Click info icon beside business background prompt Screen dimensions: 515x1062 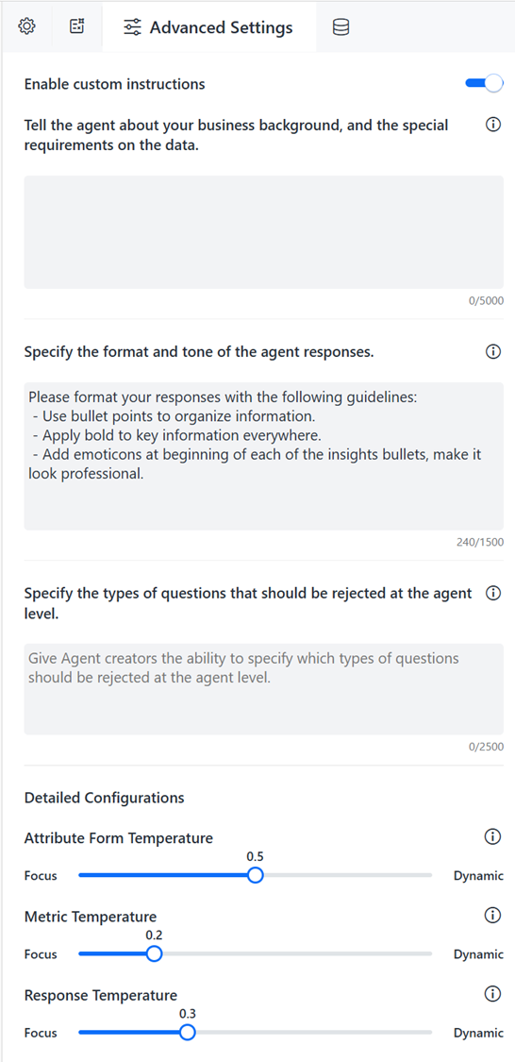tap(494, 126)
